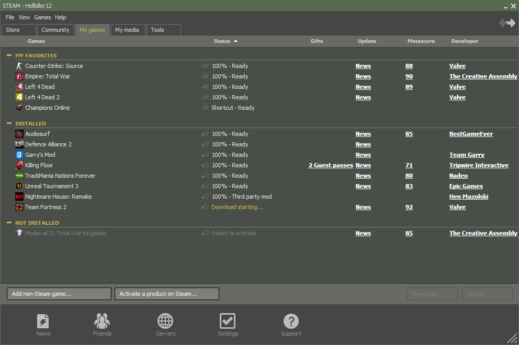Open the Tripwire Interactive developer link

click(479, 165)
